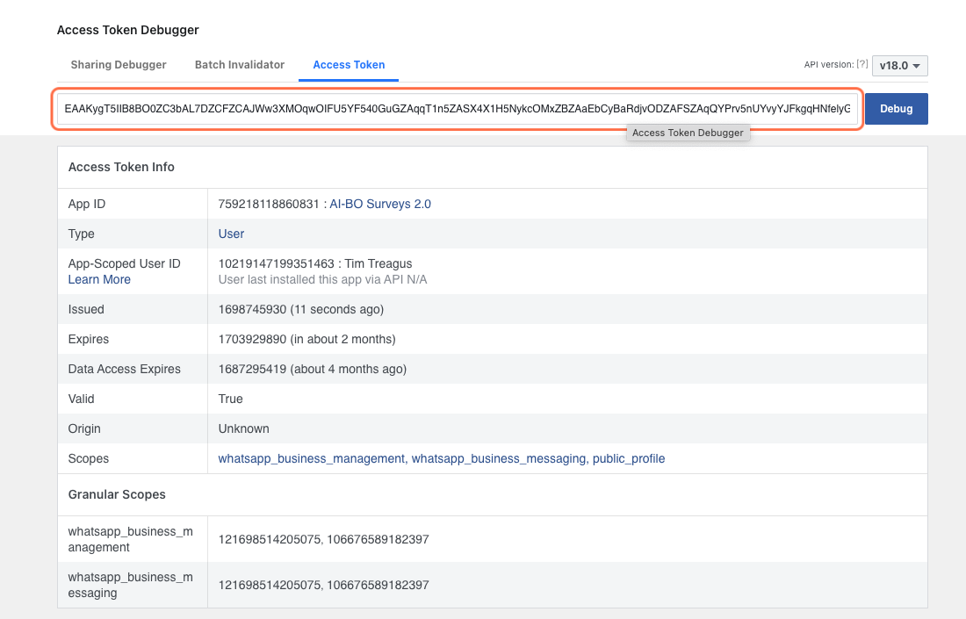Click the whatsapp_business_management scope link
This screenshot has height=619, width=966.
click(x=312, y=457)
